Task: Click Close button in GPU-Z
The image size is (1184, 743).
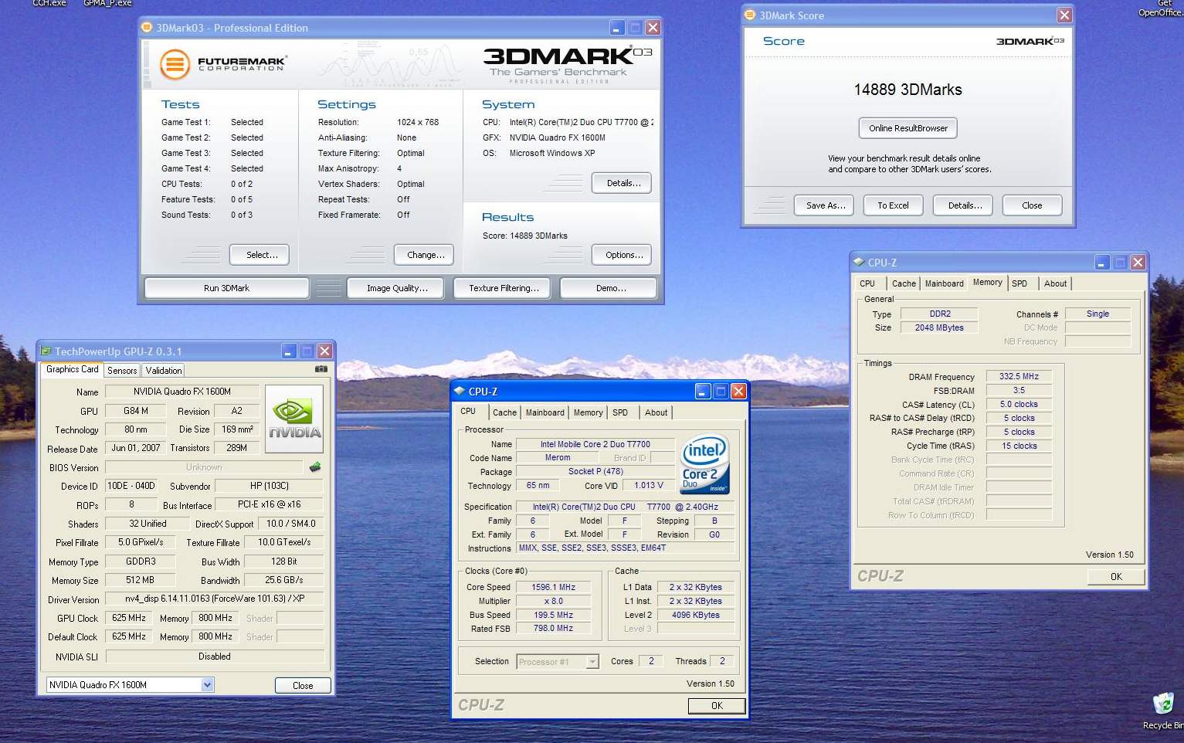Action: tap(303, 685)
